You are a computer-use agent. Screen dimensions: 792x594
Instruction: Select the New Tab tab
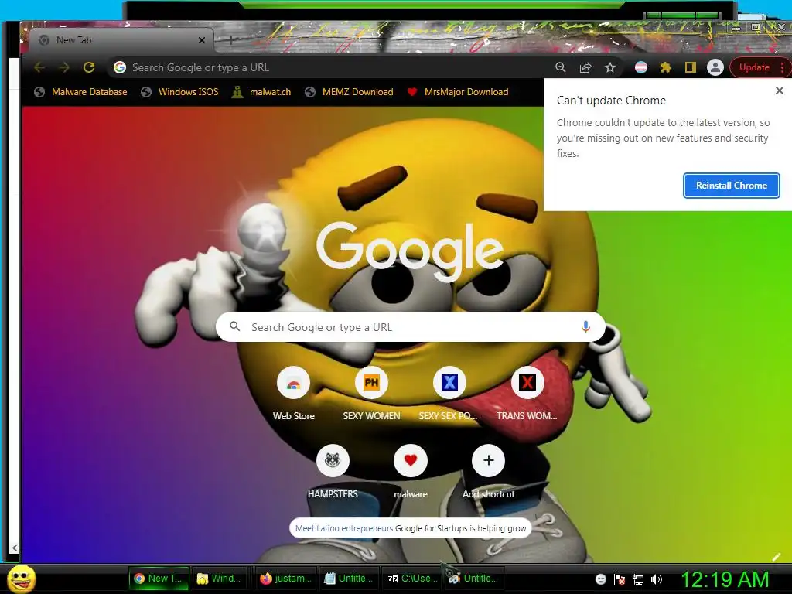tap(121, 40)
